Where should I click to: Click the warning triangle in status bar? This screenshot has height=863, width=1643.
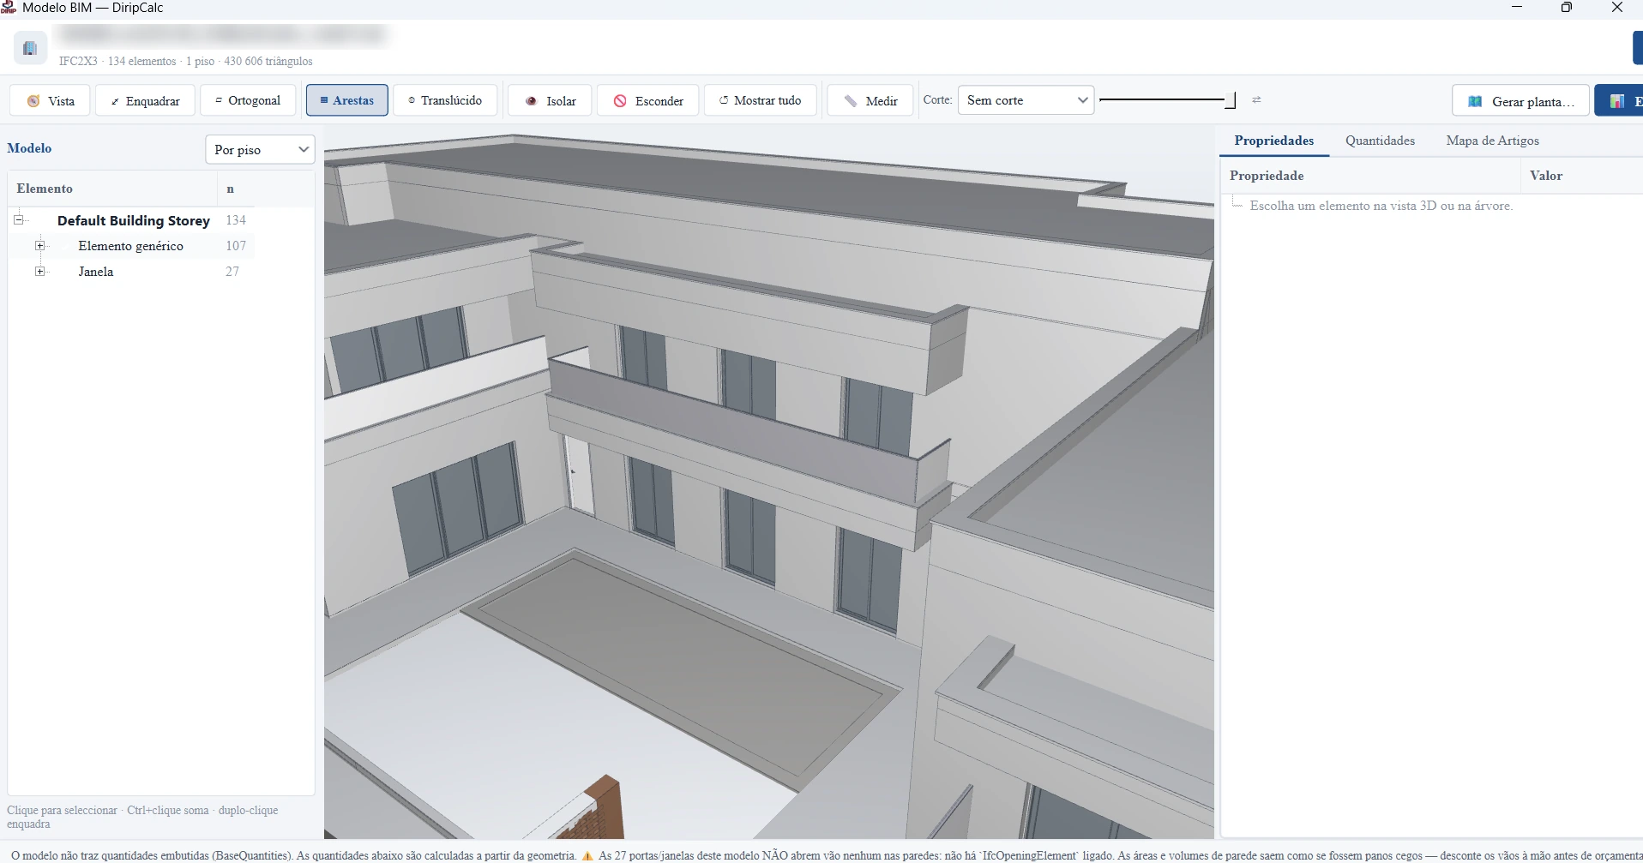(587, 855)
